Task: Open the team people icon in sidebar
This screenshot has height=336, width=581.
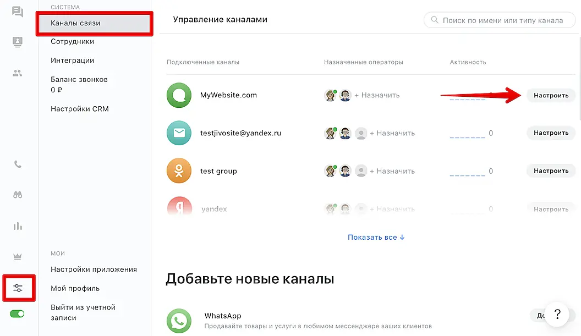Action: (18, 73)
